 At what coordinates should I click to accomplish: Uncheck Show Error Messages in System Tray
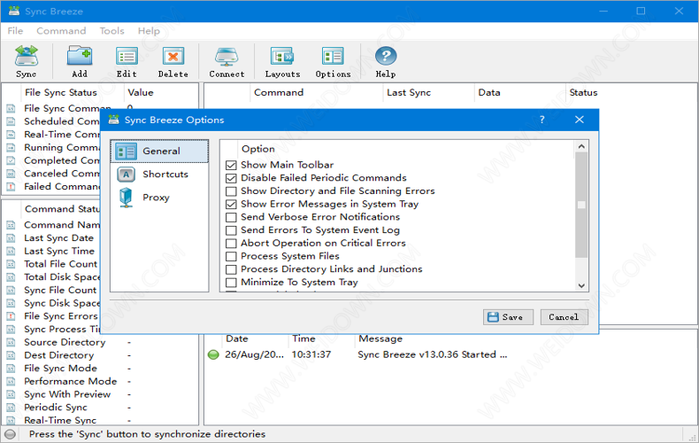231,204
